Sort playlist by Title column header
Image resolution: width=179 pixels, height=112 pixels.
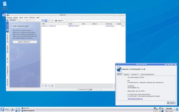(x=55, y=24)
